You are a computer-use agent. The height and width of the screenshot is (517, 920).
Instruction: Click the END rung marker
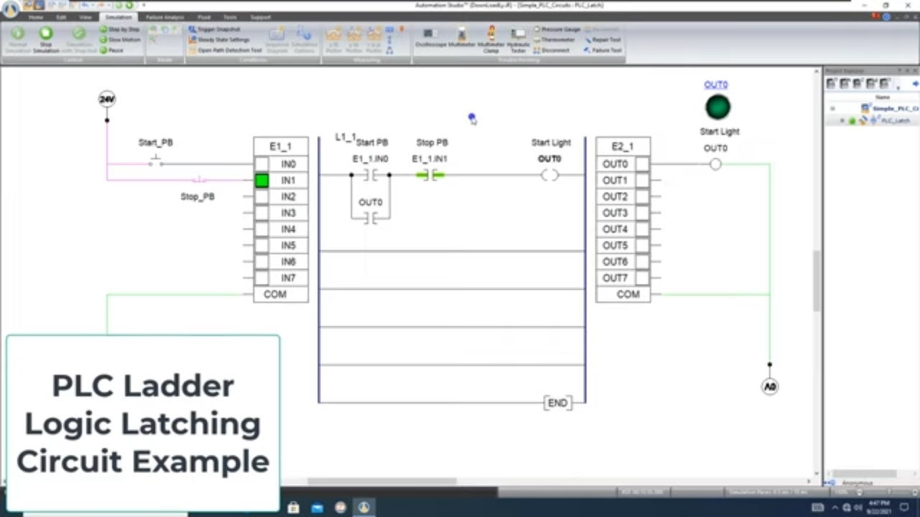[558, 403]
